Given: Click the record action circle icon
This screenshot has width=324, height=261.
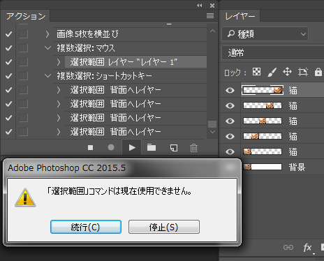Looking at the screenshot, I should point(111,147).
